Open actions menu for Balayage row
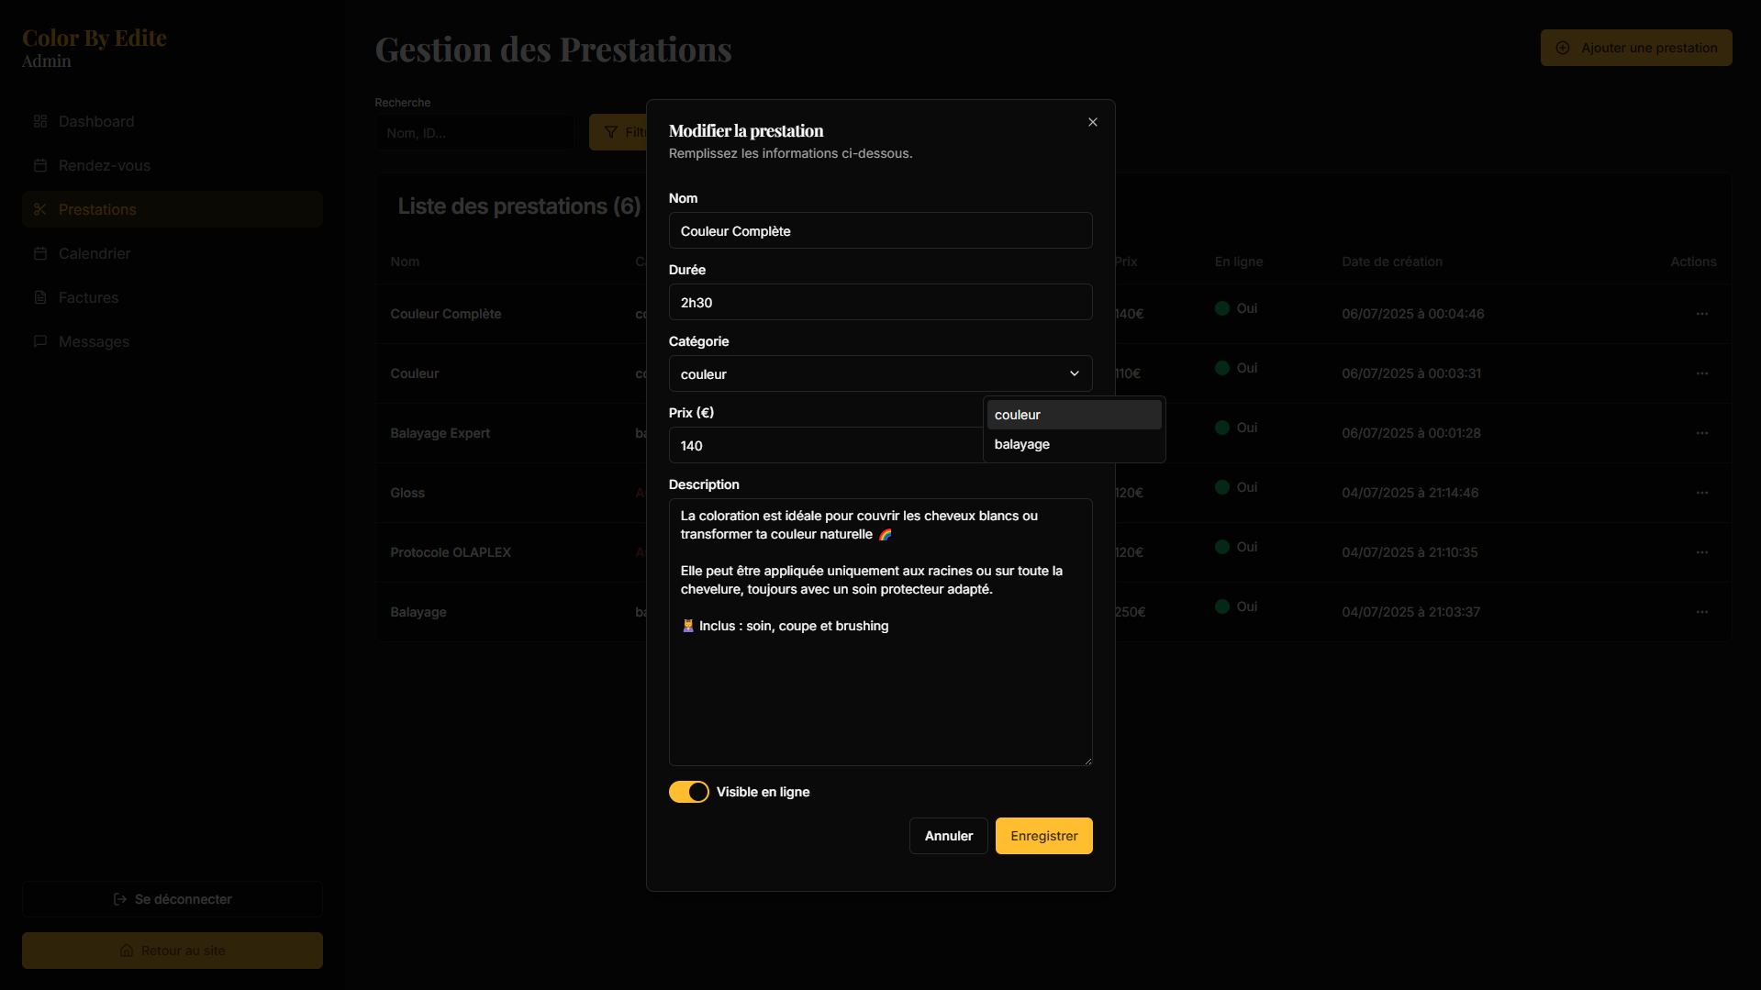Viewport: 1761px width, 990px height. tap(1701, 612)
